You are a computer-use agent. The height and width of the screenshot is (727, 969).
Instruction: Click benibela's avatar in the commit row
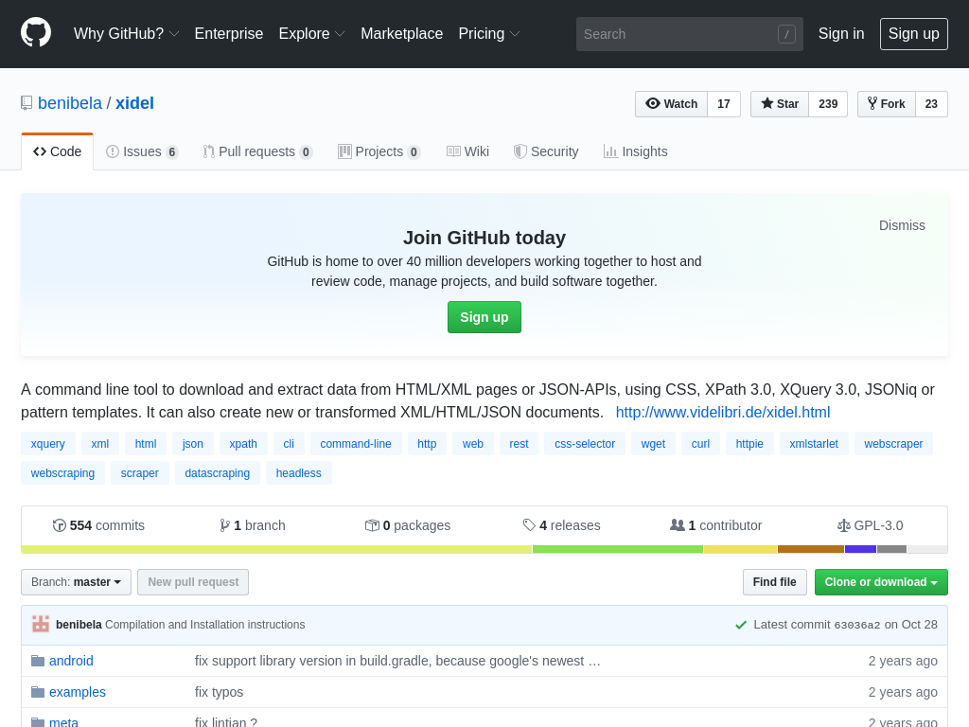point(41,624)
